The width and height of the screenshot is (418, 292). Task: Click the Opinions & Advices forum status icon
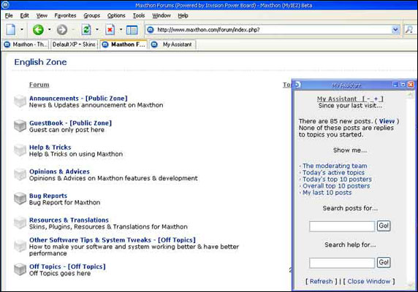(x=20, y=174)
